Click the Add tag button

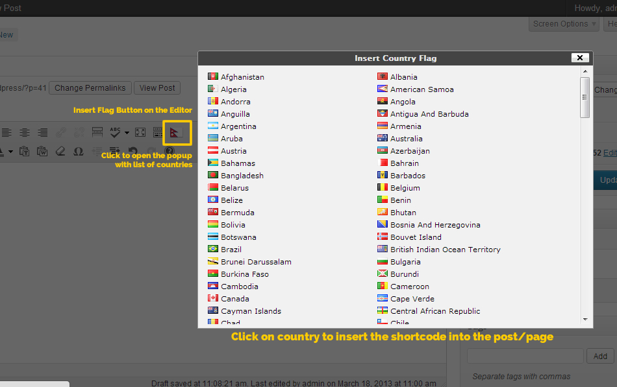(x=600, y=357)
